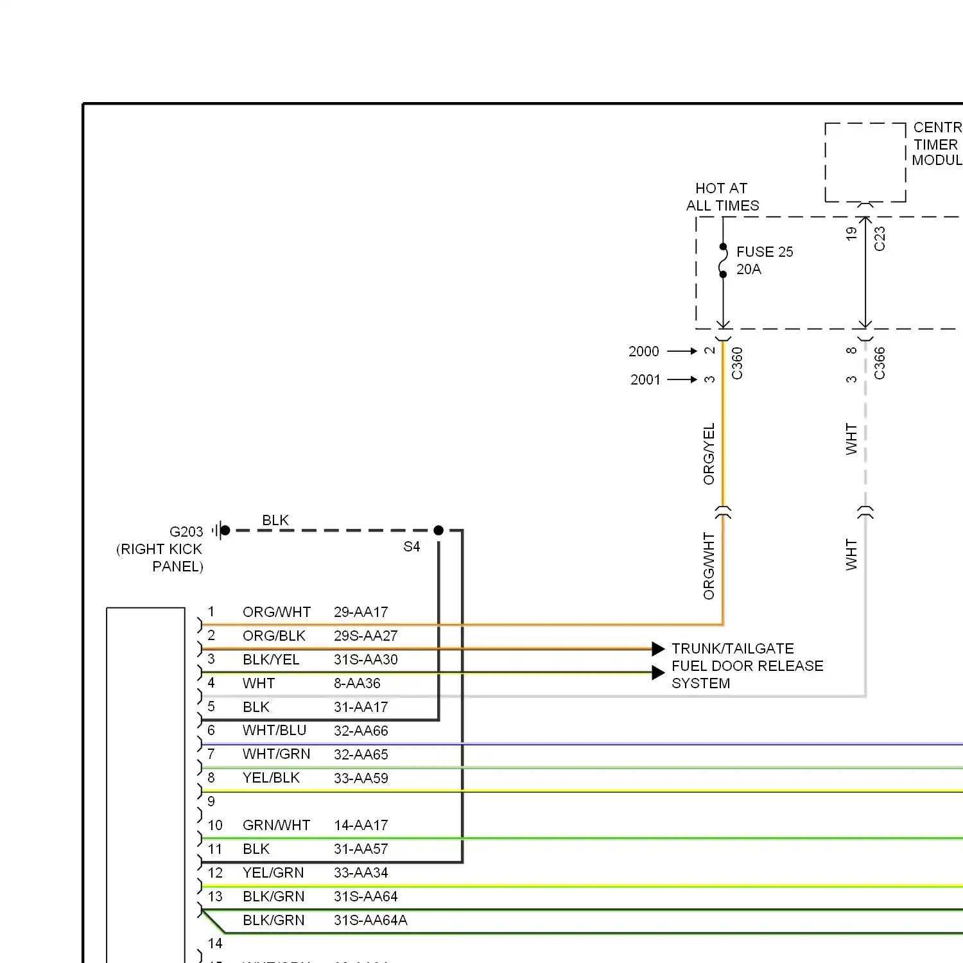Screen dimensions: 963x963
Task: Click the vertical ORG/WHT label below ORG/YEL
Action: (x=709, y=566)
